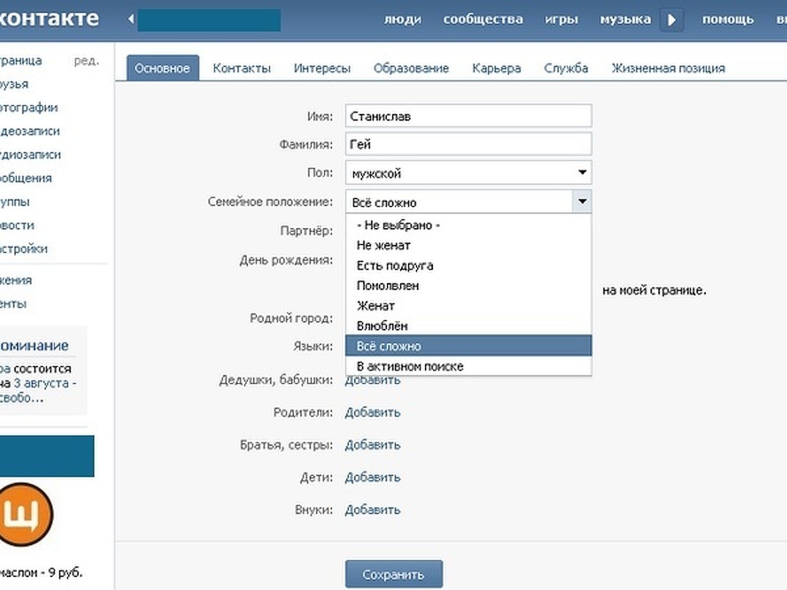Click сообщества in top navigation
787x590 pixels.
(483, 20)
